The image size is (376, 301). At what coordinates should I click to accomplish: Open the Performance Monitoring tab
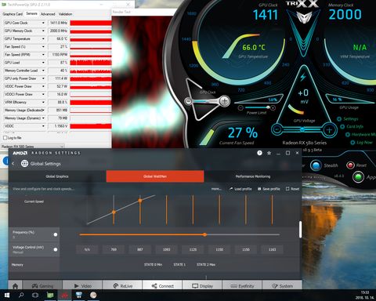253,176
